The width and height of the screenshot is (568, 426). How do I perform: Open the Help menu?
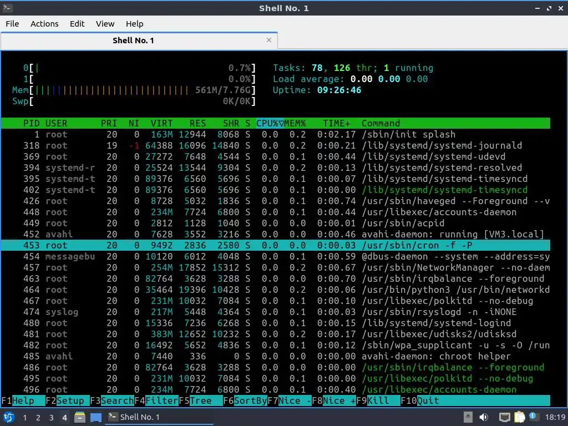tap(134, 24)
